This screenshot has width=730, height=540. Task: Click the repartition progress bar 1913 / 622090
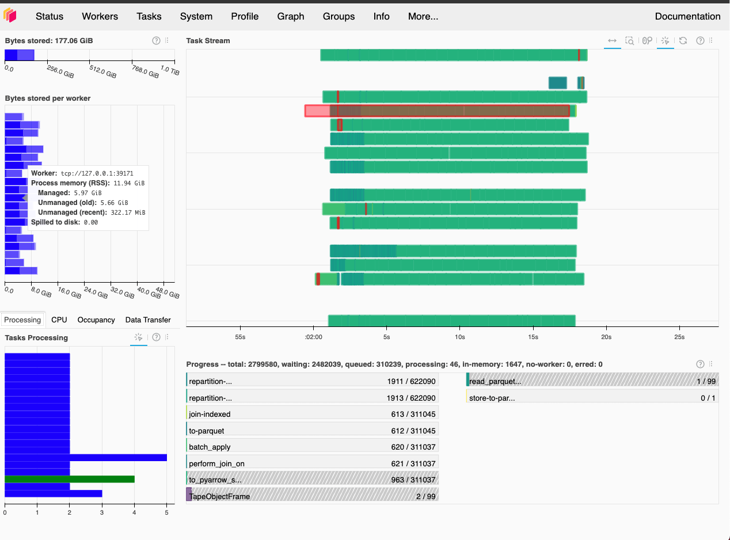click(x=312, y=397)
